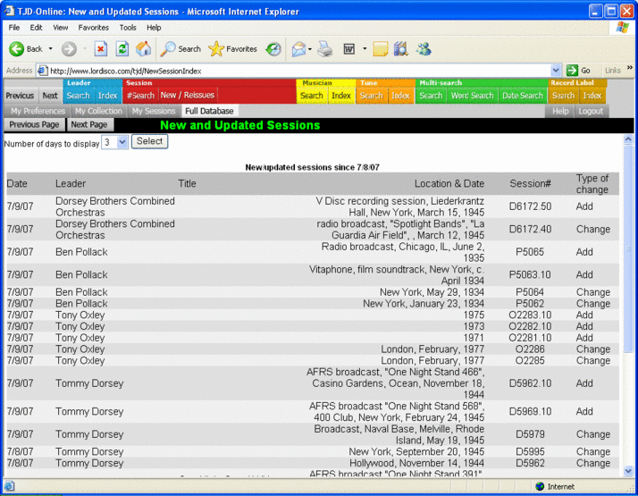Click Musician Index in yellow section
This screenshot has width=638, height=496.
point(340,96)
